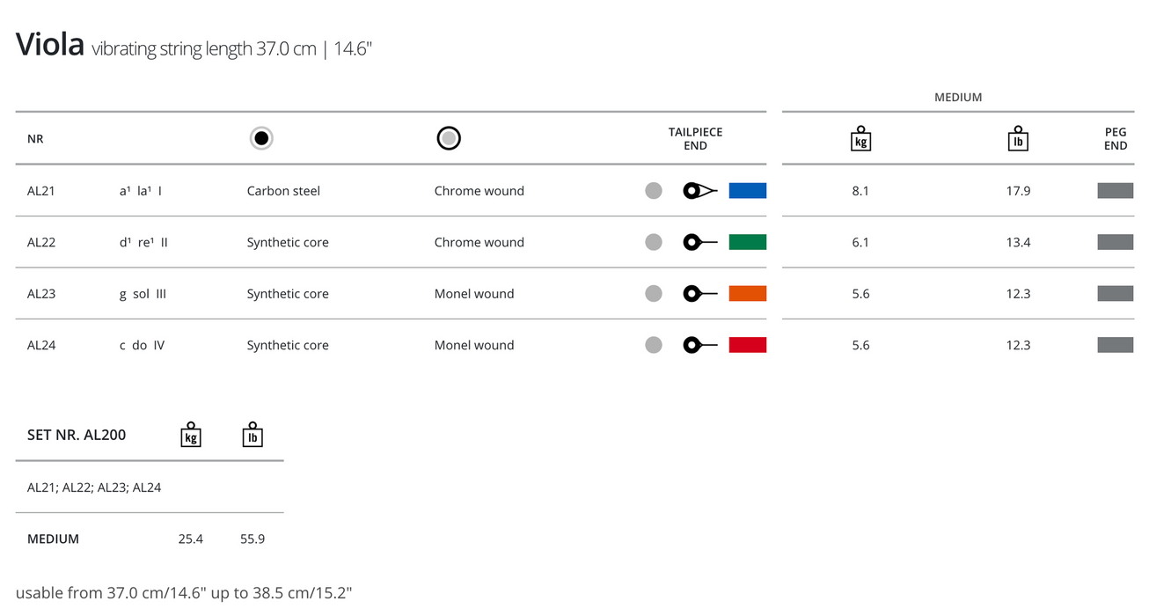Click the lb icon beside SET NR. AL200
This screenshot has height=616, width=1149.
click(252, 435)
